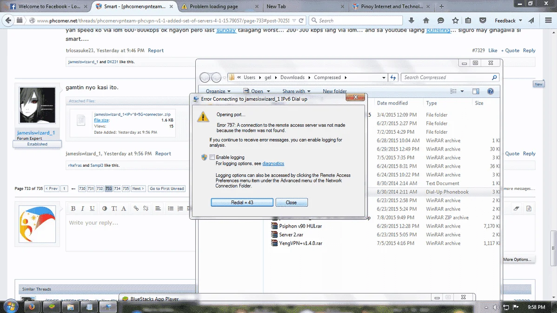Insert unordered list in reply editor
The width and height of the screenshot is (557, 313).
171,209
